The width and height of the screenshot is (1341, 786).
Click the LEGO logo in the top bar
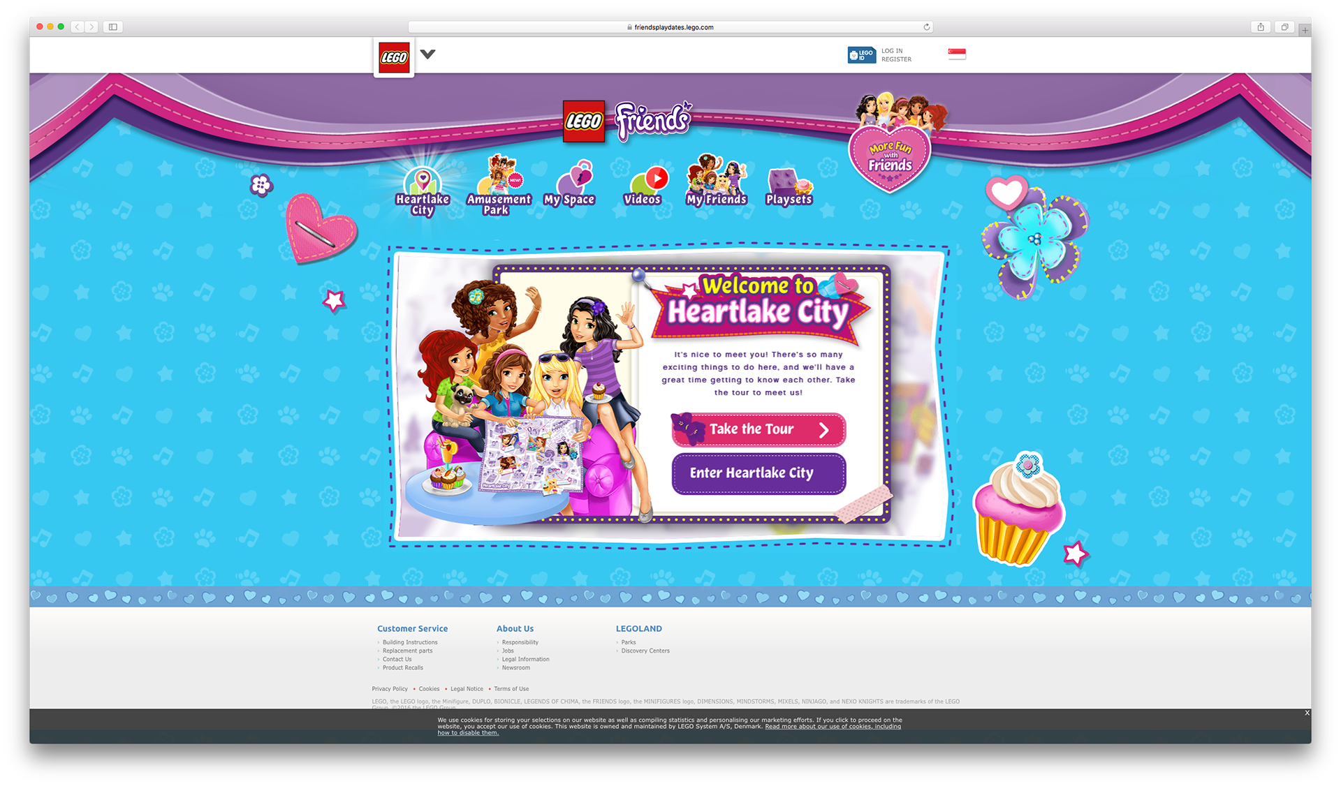tap(394, 57)
